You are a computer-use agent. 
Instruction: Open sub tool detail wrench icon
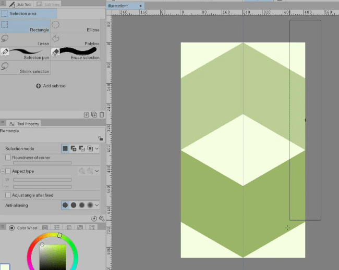coord(101,219)
